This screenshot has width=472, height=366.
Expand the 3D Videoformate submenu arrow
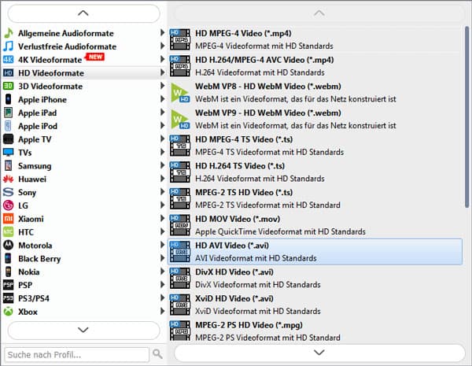point(162,87)
